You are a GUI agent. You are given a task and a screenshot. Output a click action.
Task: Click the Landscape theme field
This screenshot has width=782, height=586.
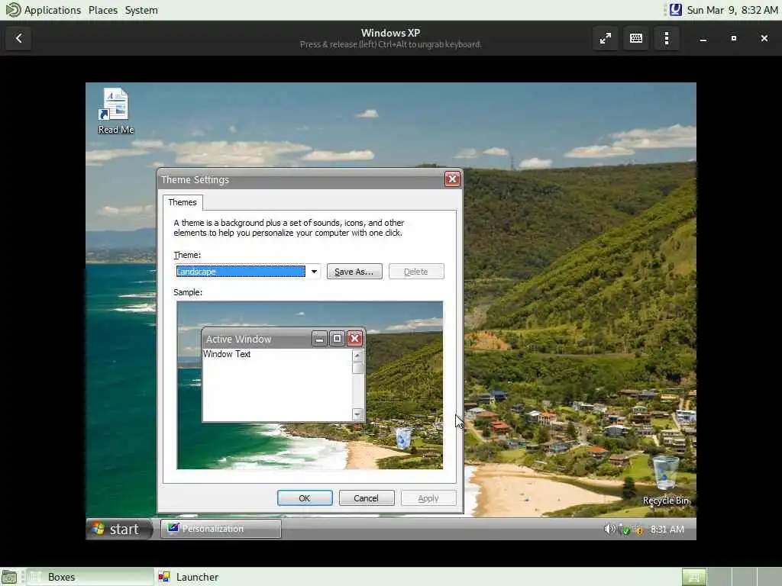[x=241, y=272]
